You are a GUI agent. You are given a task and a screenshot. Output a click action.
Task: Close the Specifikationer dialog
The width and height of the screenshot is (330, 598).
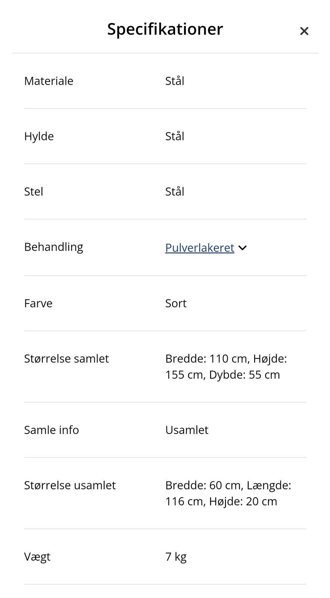pyautogui.click(x=304, y=31)
